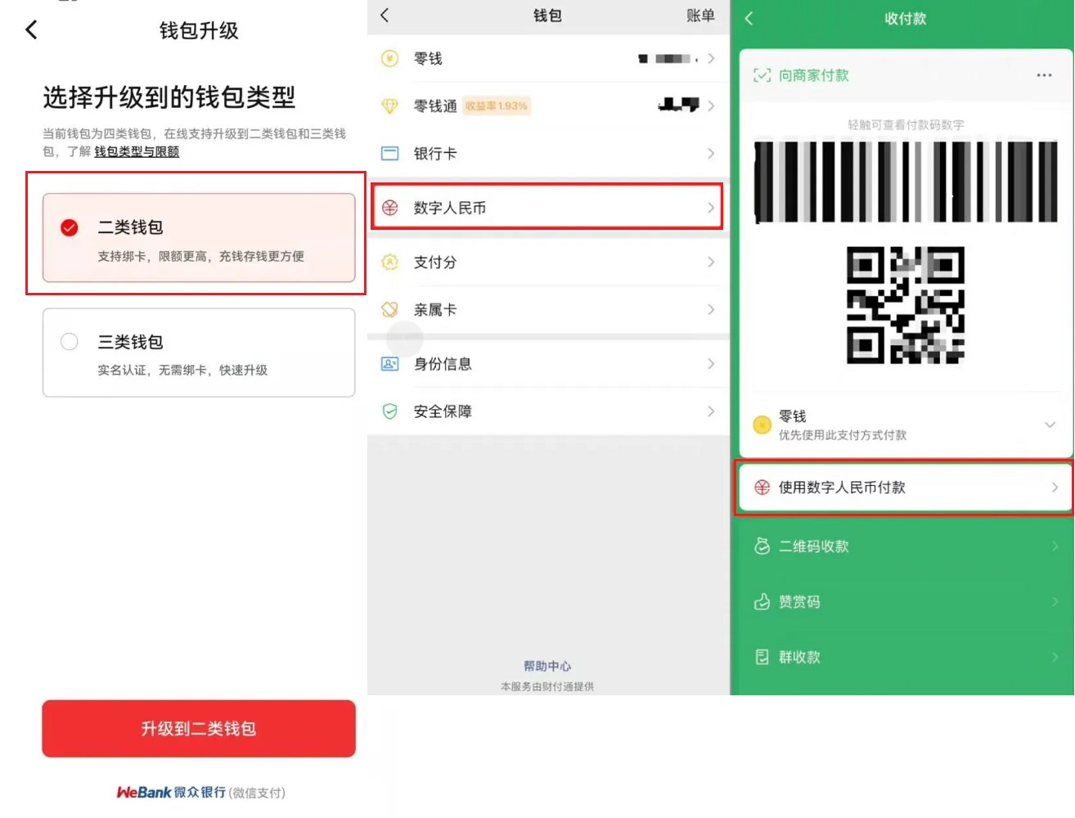This screenshot has height=818, width=1075.
Task: Open the 支付分 menu row label
Action: pos(435,262)
